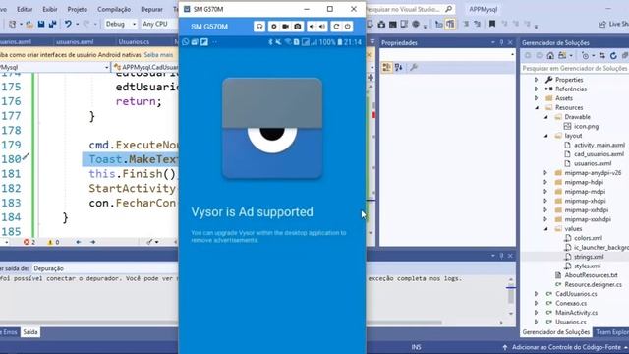Rotate the device screen in Vysor
This screenshot has height=354, width=629.
pyautogui.click(x=336, y=27)
